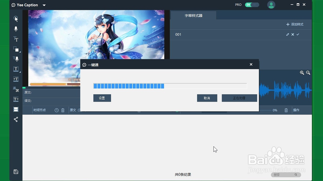Click the orange video playback progress bar
Screen dimensions: 323x181
[55, 84]
